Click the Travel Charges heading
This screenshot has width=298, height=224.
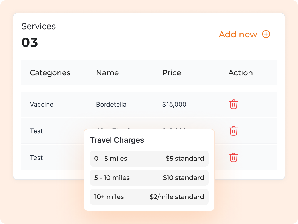click(117, 140)
